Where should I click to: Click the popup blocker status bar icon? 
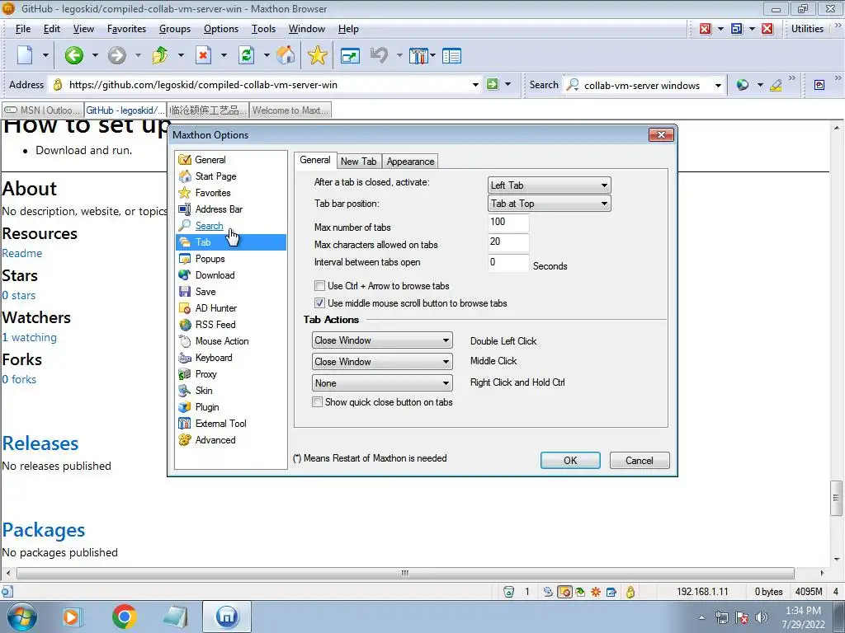pyautogui.click(x=564, y=592)
